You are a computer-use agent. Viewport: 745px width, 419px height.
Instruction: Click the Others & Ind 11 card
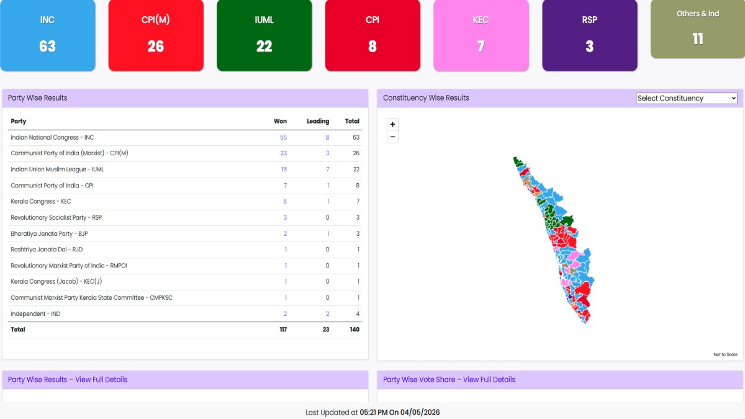[x=698, y=29]
